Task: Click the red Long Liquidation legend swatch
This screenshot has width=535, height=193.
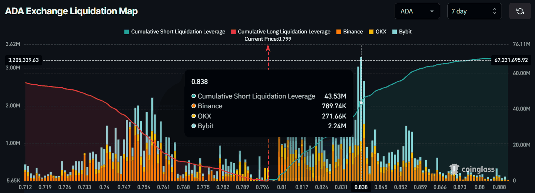Action: 233,32
